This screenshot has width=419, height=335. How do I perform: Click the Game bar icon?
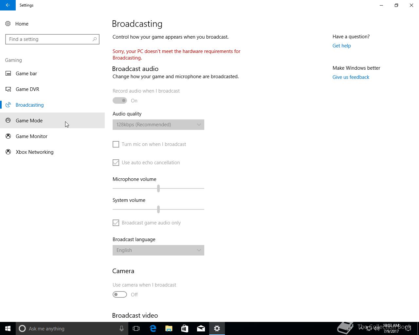point(8,74)
